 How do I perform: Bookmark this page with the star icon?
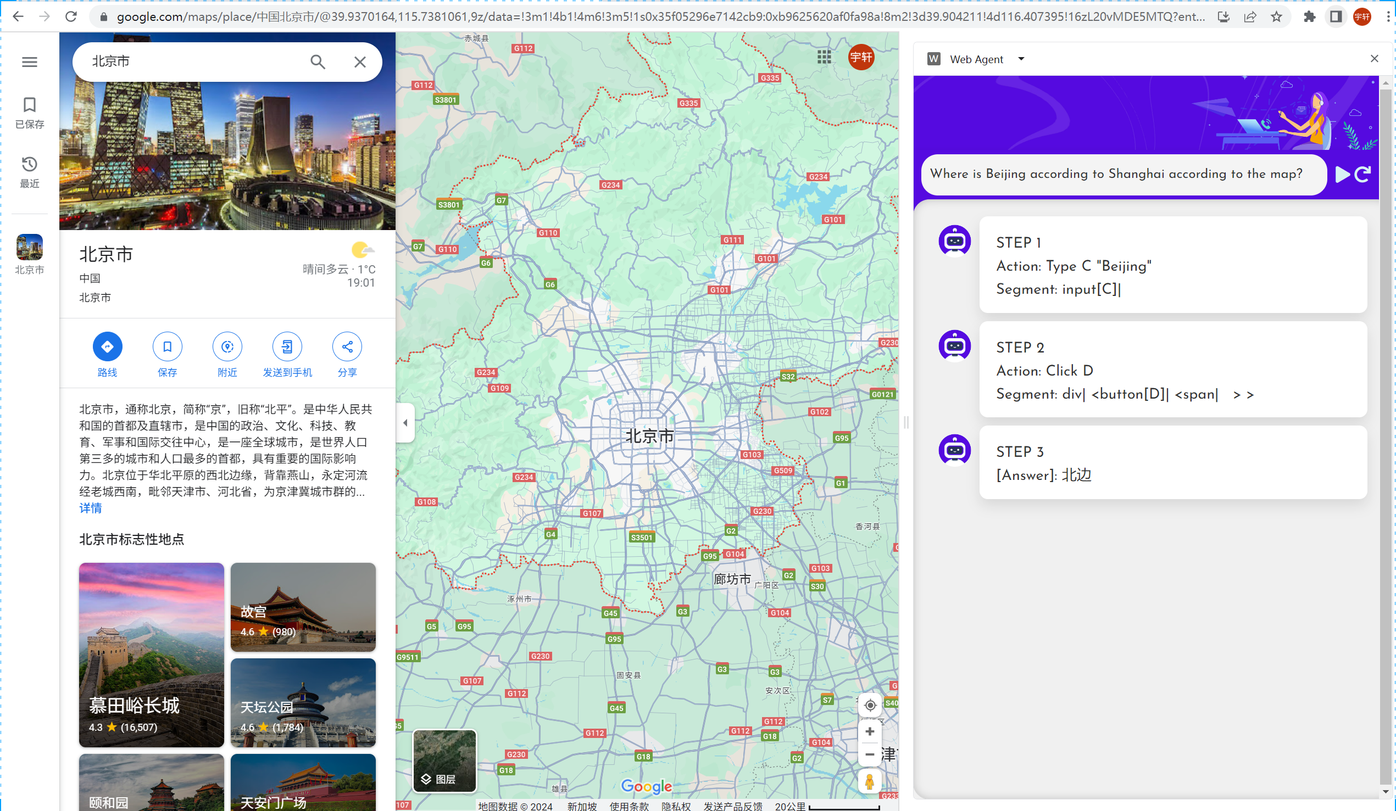tap(1276, 16)
